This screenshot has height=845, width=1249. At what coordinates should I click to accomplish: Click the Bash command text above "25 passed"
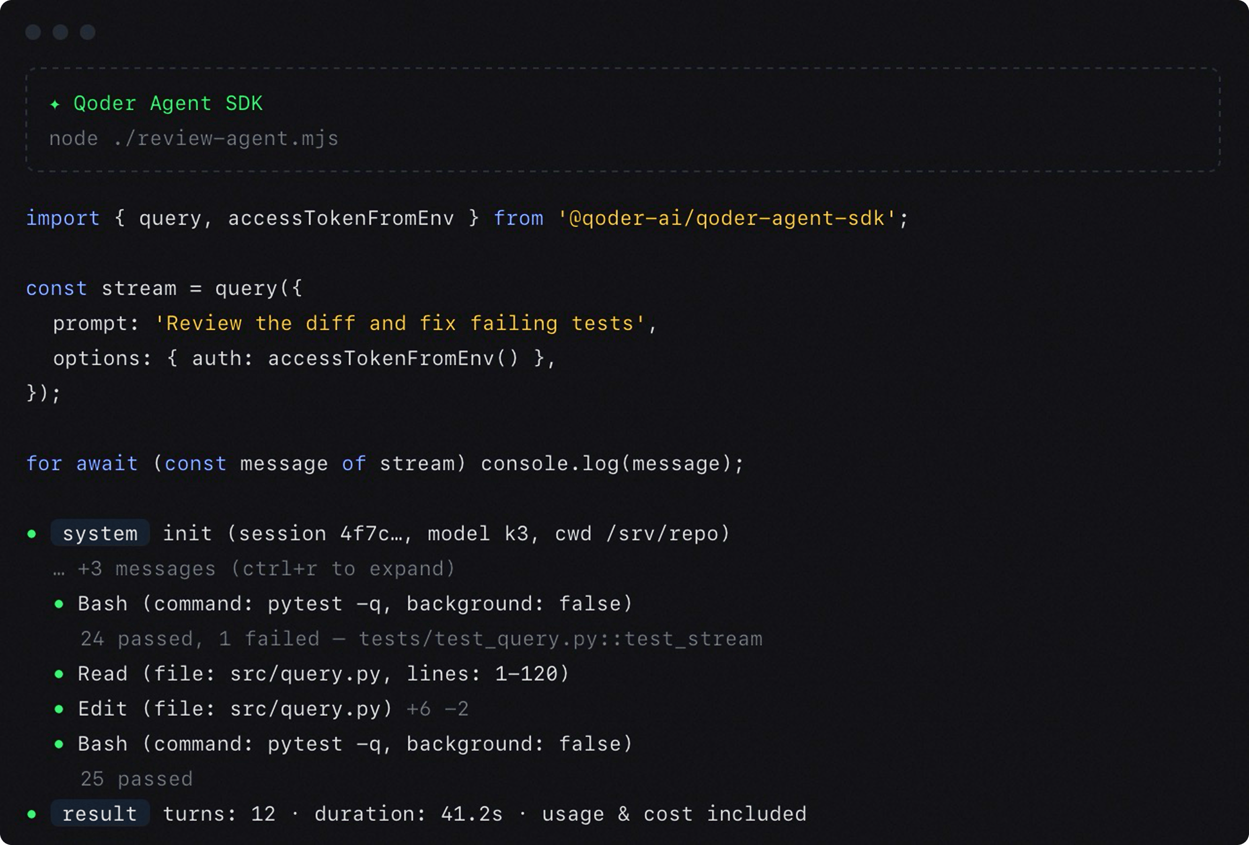355,744
